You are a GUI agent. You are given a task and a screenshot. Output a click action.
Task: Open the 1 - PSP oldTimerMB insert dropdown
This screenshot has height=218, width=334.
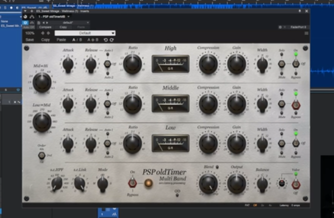coord(54,16)
